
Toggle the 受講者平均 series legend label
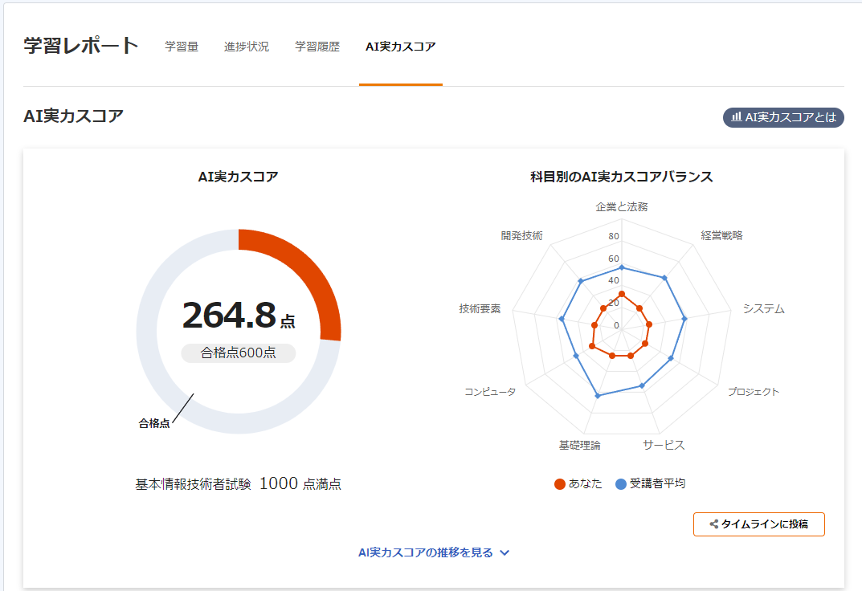(657, 483)
